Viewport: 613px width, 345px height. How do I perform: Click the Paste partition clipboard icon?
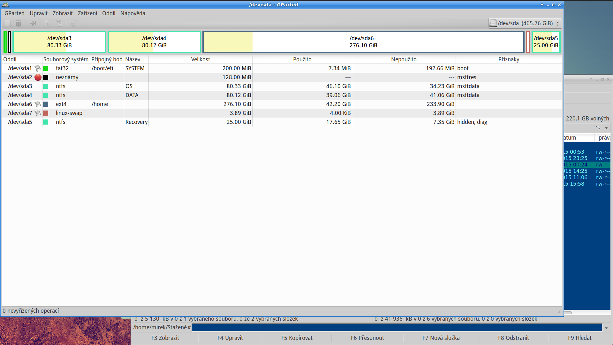(59, 23)
